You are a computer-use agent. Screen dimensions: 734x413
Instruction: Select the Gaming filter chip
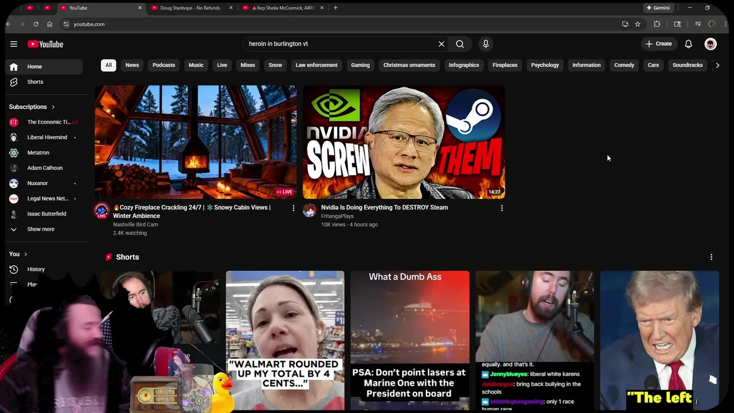click(x=360, y=65)
